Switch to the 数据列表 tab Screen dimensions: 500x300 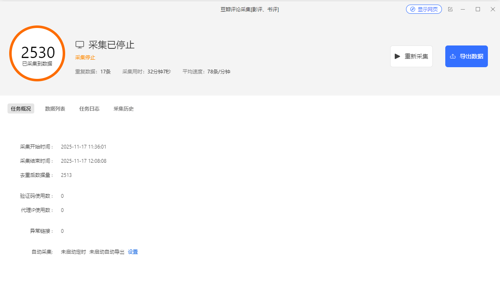coord(55,108)
